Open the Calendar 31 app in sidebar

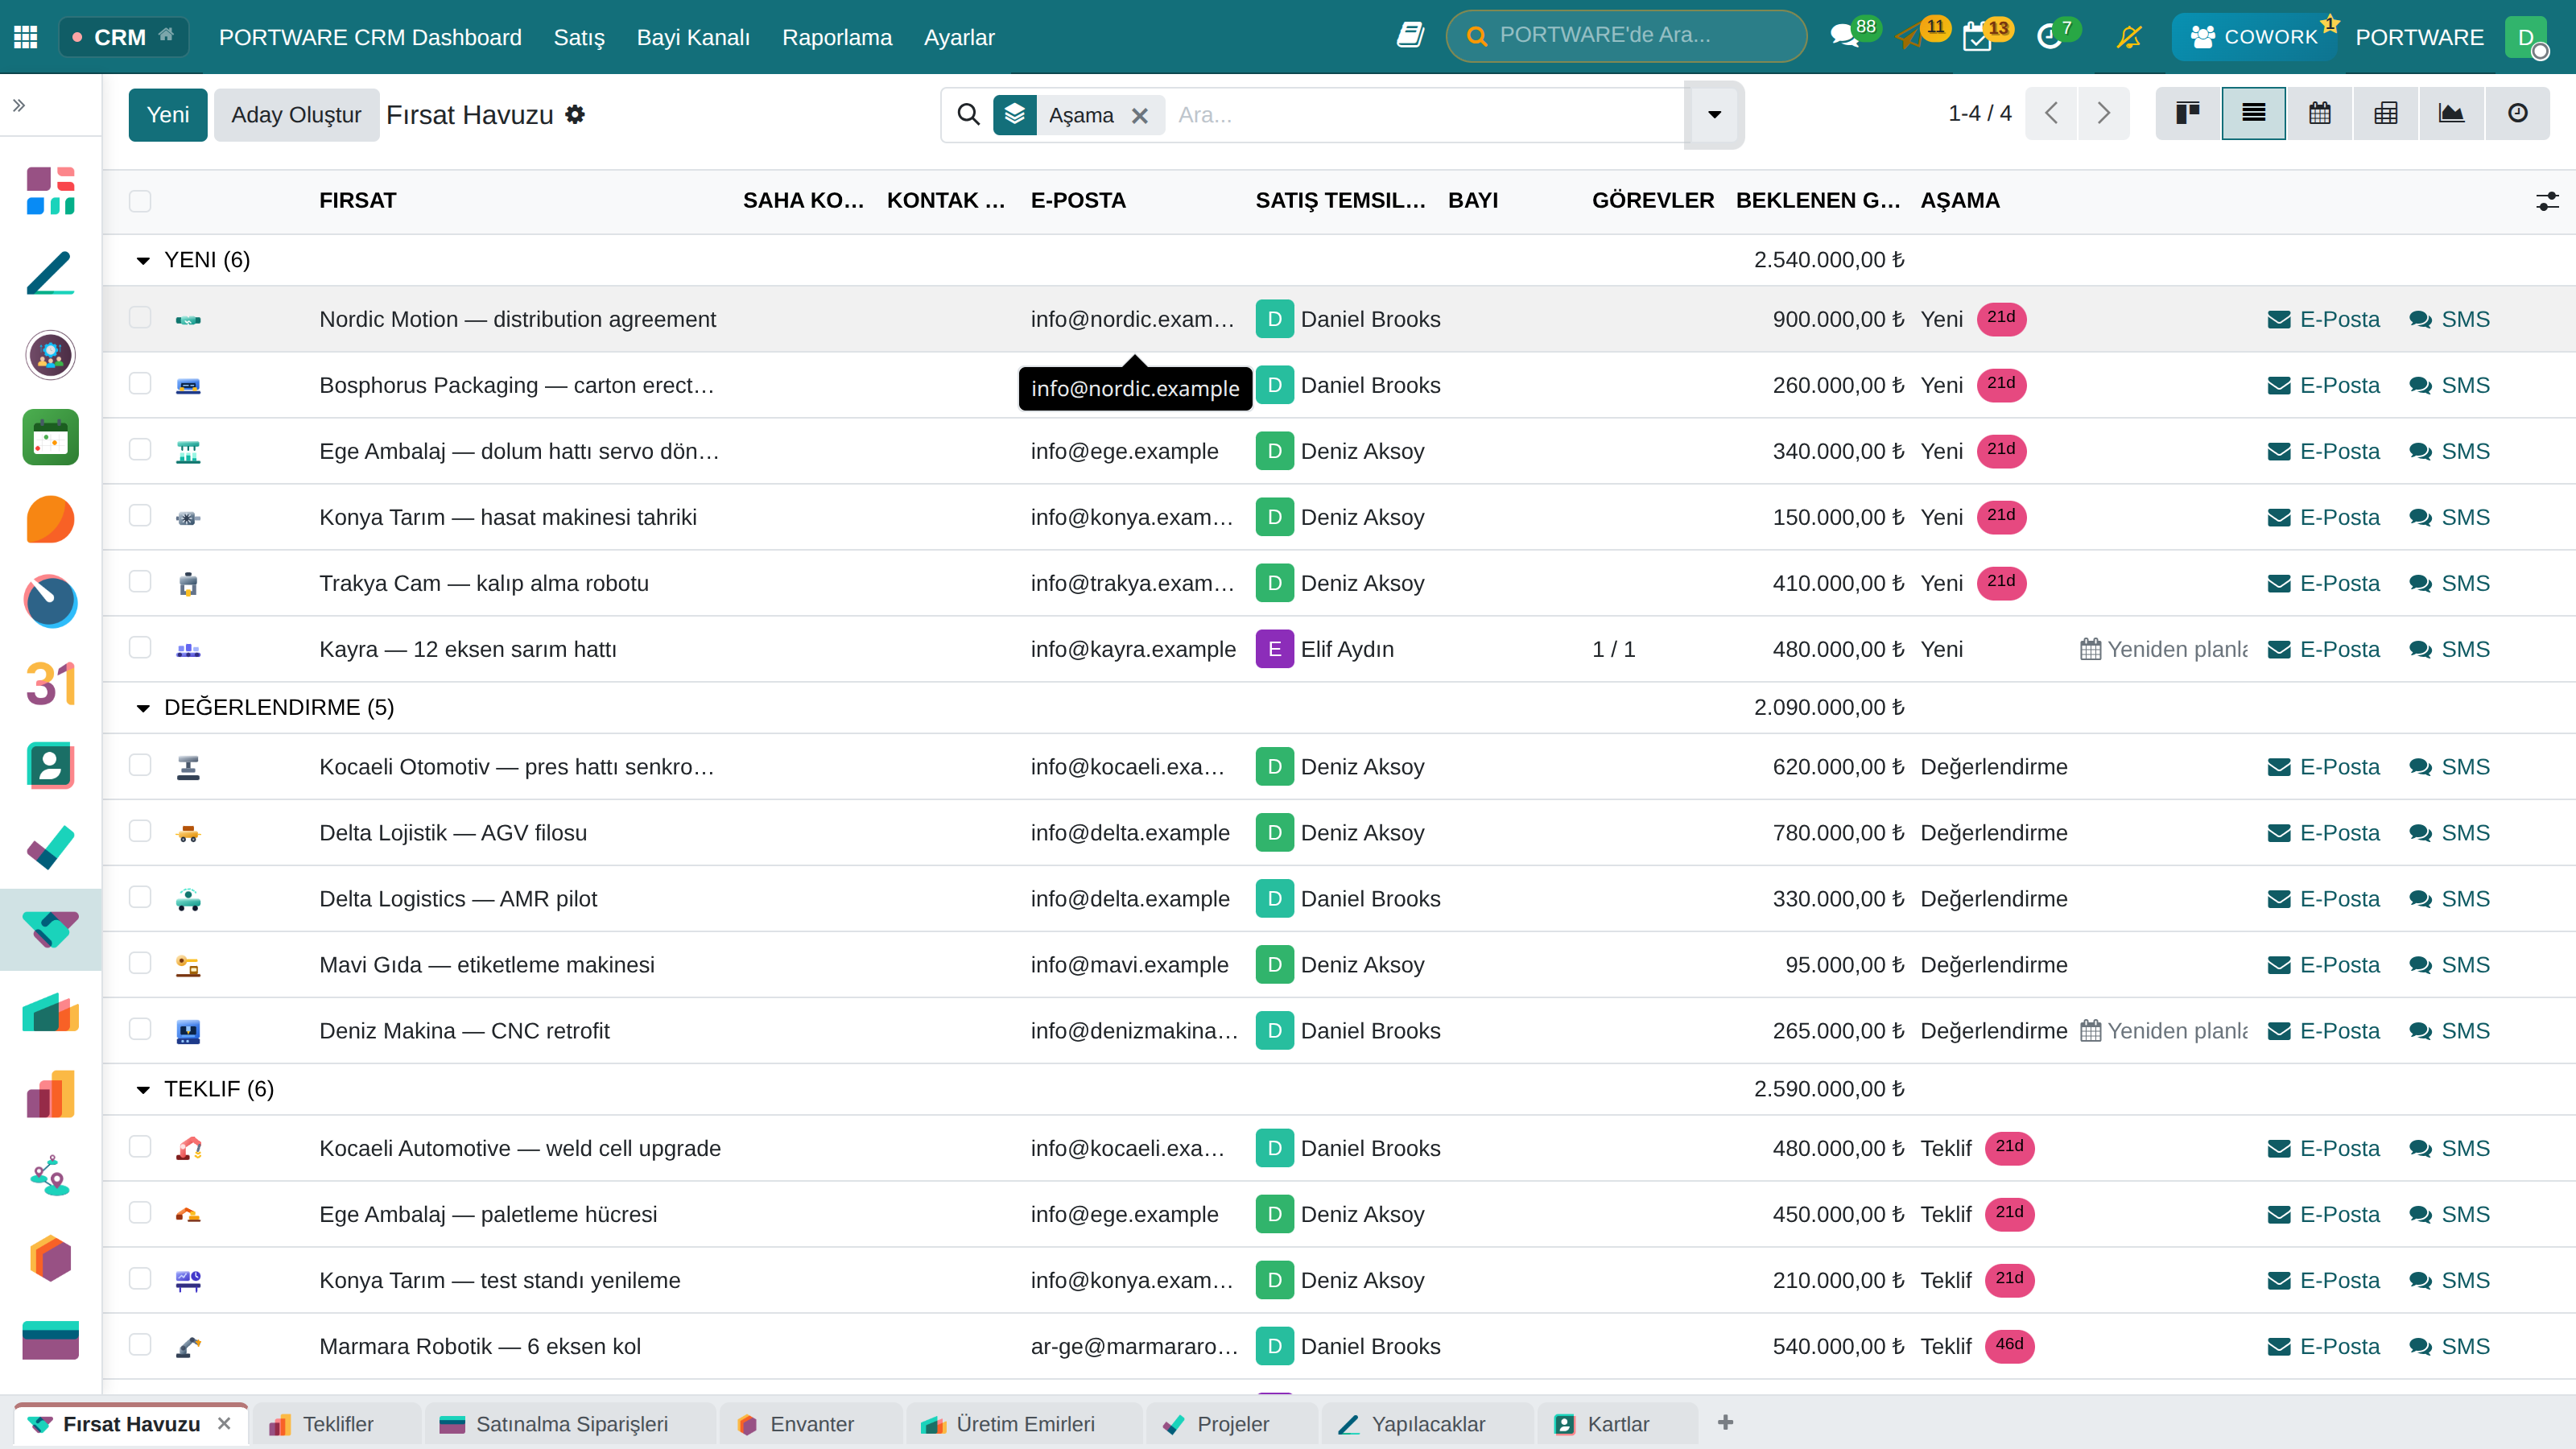(50, 684)
